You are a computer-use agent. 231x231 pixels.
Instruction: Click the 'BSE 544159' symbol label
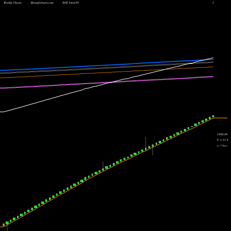pyautogui.click(x=71, y=3)
